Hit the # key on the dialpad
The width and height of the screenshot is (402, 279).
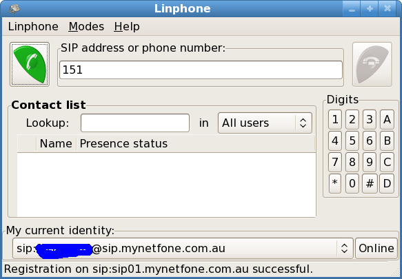point(370,183)
